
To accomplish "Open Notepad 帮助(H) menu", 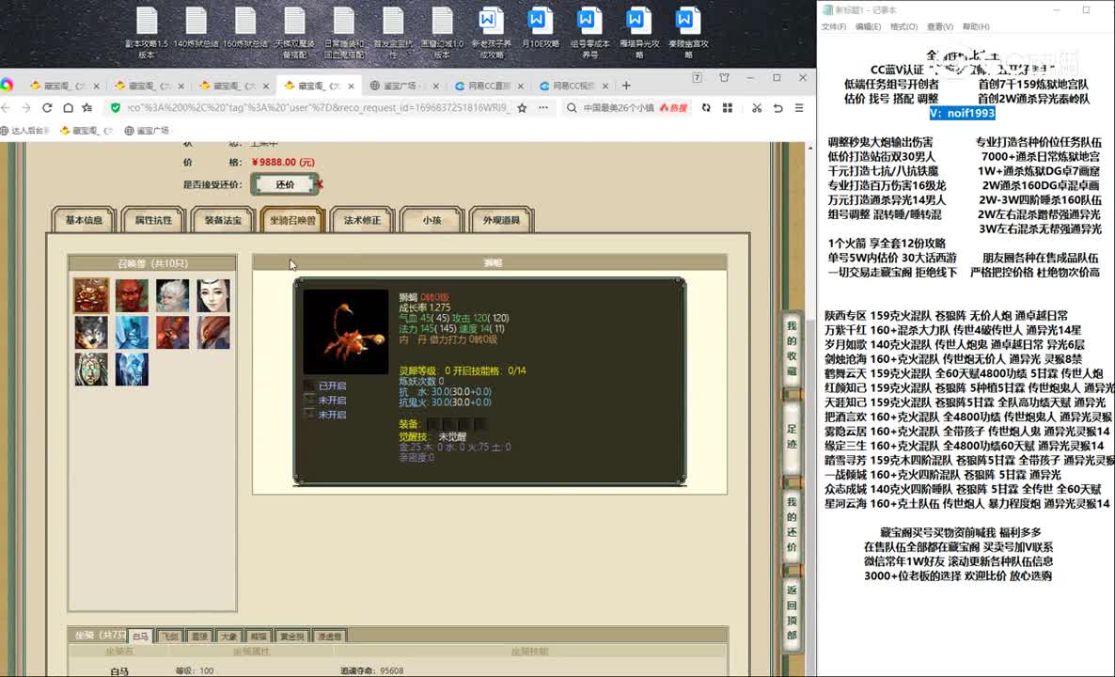I will pos(976,27).
